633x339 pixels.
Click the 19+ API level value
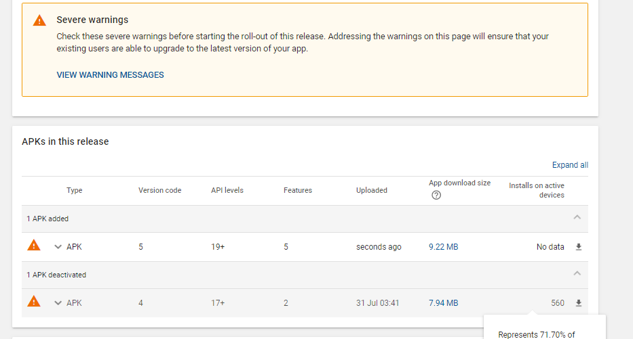(218, 247)
